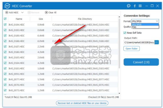Uncheck the IMG_0077.HEIC checkbox
The image size is (163, 108).
coord(5,79)
